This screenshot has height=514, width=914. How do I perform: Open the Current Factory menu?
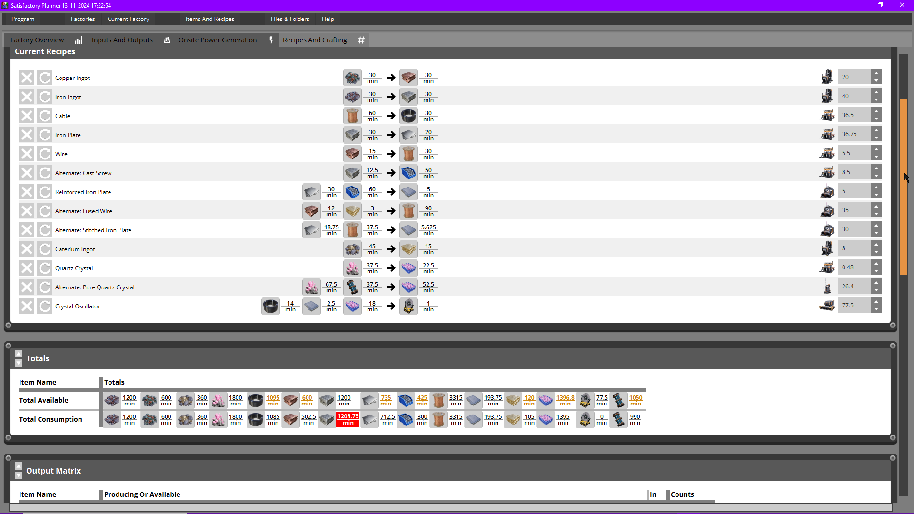128,19
